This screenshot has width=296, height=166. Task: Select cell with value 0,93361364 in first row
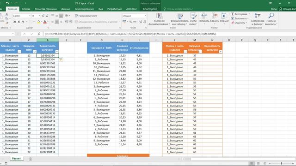48,55
